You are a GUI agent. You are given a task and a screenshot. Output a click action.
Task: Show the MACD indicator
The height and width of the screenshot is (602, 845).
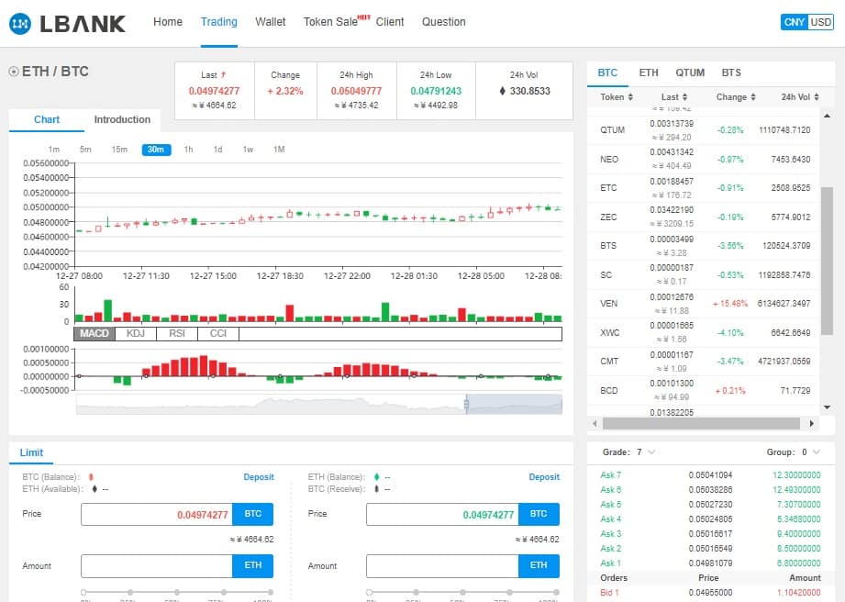(x=95, y=334)
